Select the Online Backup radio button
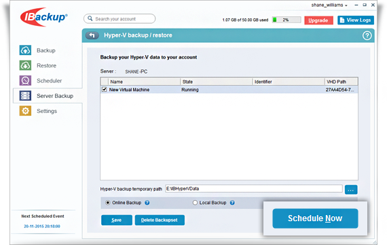The image size is (387, 245). point(108,203)
